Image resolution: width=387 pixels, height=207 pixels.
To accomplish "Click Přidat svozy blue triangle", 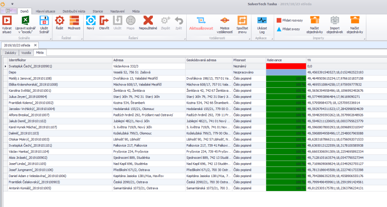I will (279, 29).
